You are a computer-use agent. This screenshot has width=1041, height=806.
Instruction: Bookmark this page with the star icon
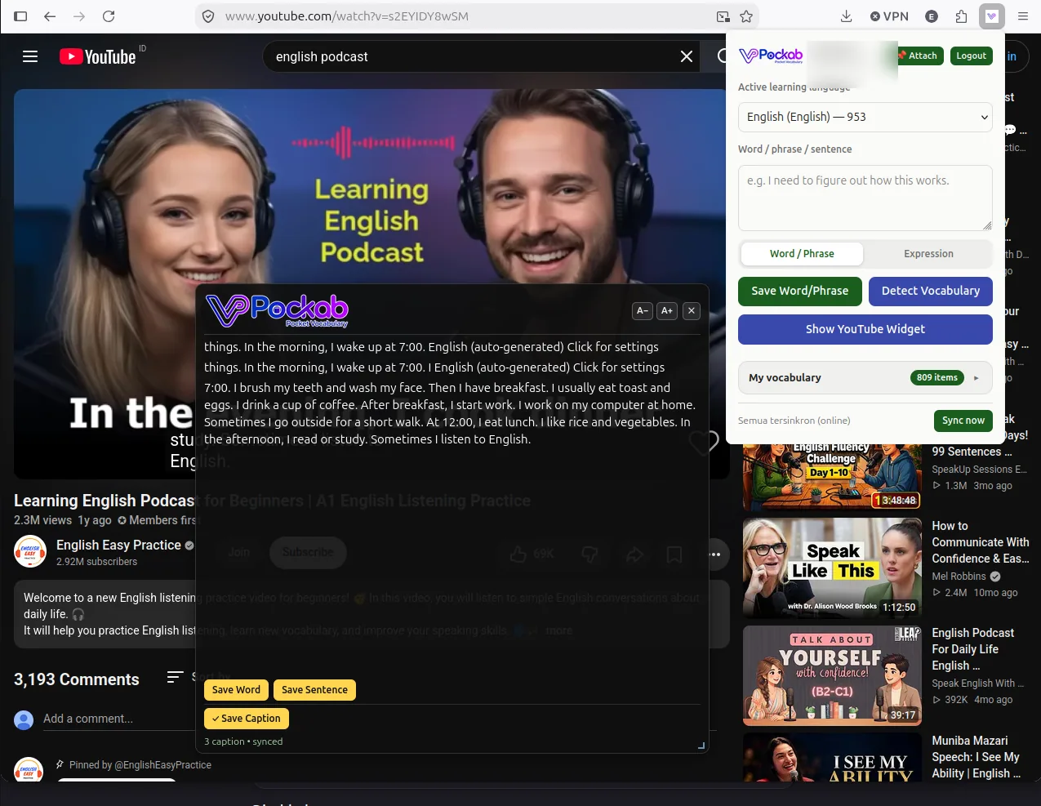(746, 16)
